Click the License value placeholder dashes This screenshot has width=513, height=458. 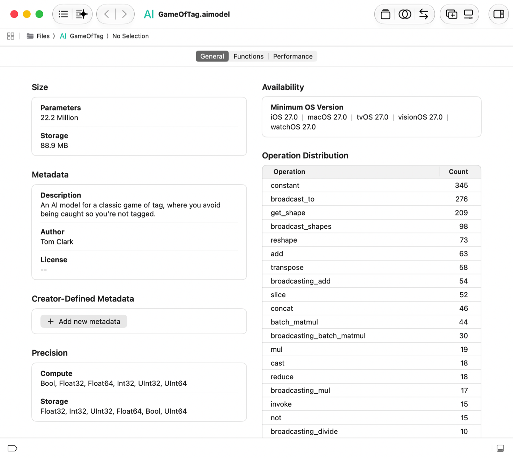coord(44,270)
